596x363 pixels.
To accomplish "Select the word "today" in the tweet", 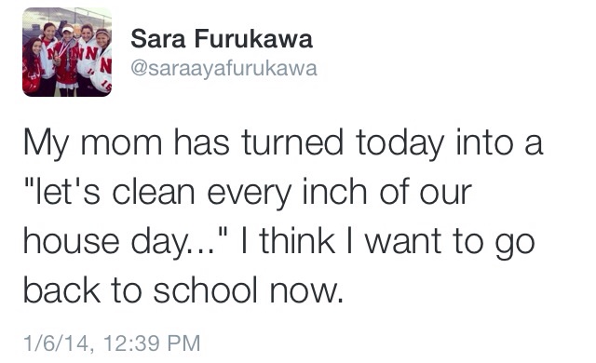I will (400, 144).
